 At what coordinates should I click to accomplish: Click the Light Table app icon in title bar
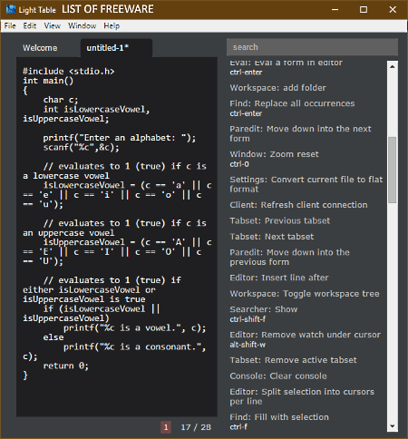coord(11,9)
